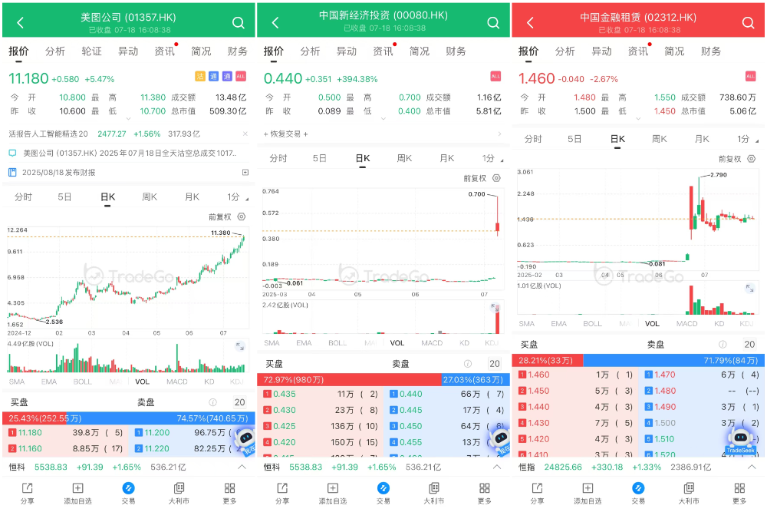Viewport: 767px width, 512px height.
Task: Select MACD indicator in 中国金融租赁 chart
Action: tap(686, 323)
